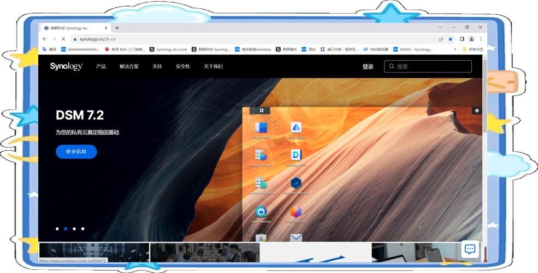Stop loading the page
Image resolution: width=538 pixels, height=273 pixels.
pyautogui.click(x=63, y=39)
